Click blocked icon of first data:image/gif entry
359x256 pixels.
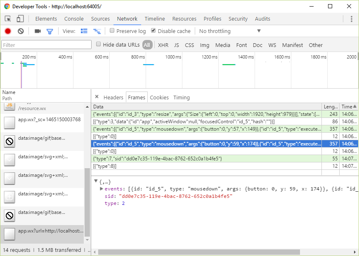9,141
